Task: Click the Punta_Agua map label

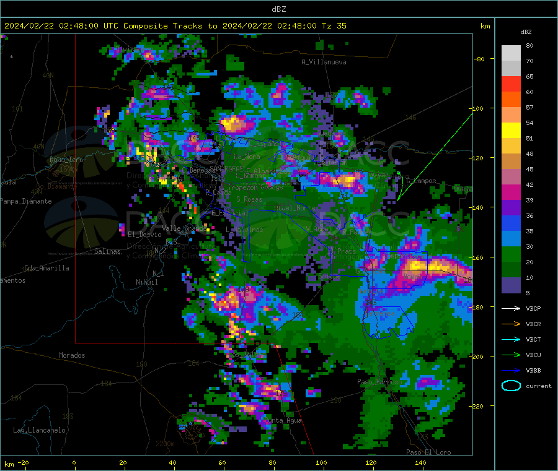Action: point(283,420)
